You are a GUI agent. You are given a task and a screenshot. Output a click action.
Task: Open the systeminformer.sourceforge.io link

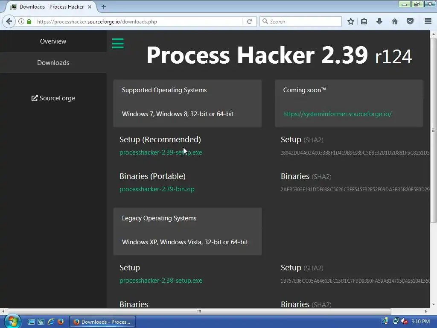pos(338,114)
